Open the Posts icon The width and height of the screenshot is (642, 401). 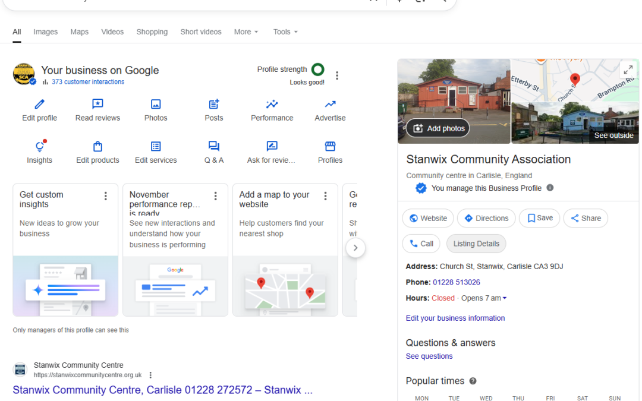point(214,105)
